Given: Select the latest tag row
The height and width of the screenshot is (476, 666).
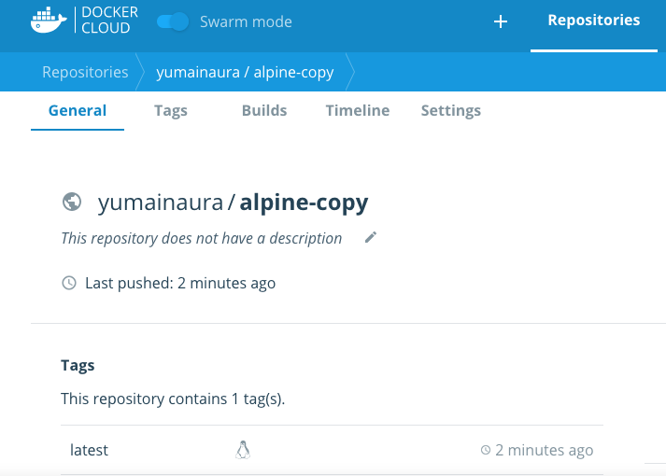Looking at the screenshot, I should pyautogui.click(x=332, y=450).
